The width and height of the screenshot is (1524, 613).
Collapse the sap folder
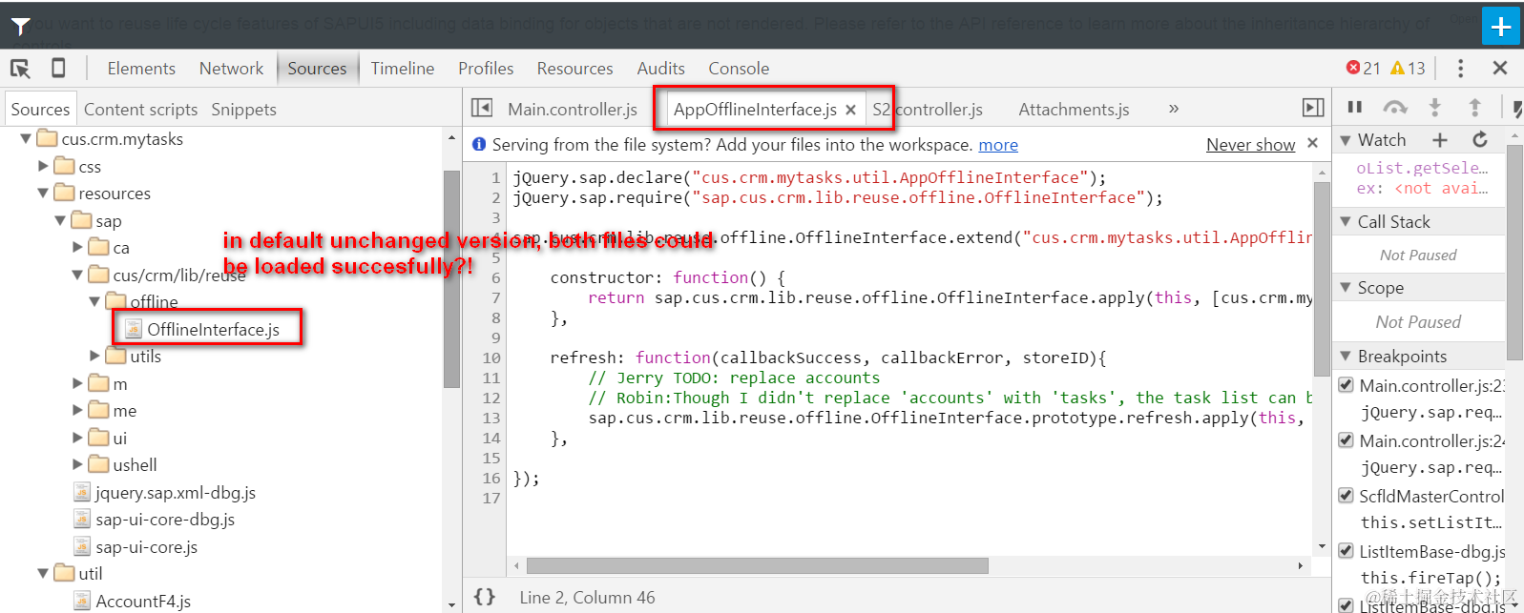[x=60, y=221]
